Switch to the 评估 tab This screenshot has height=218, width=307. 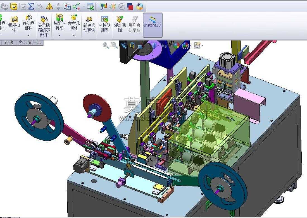[9, 42]
